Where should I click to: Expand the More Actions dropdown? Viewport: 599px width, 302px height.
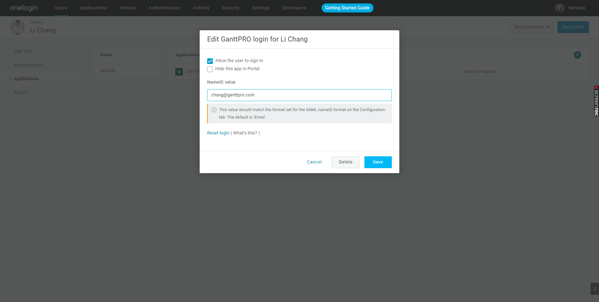[531, 27]
